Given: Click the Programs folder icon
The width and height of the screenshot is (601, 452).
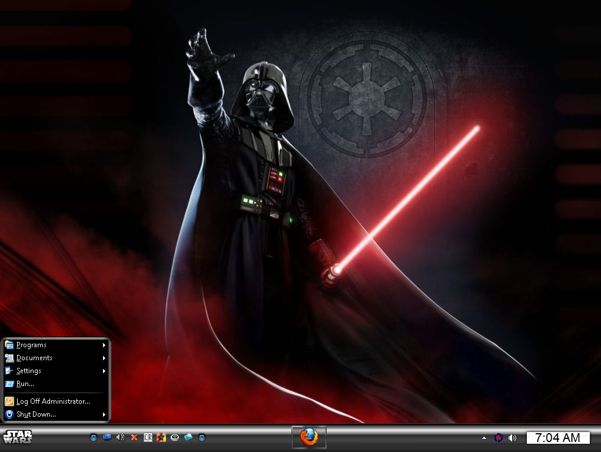Looking at the screenshot, I should tap(9, 345).
